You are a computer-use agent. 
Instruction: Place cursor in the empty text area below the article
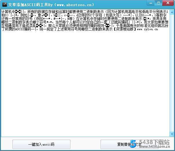(87, 87)
